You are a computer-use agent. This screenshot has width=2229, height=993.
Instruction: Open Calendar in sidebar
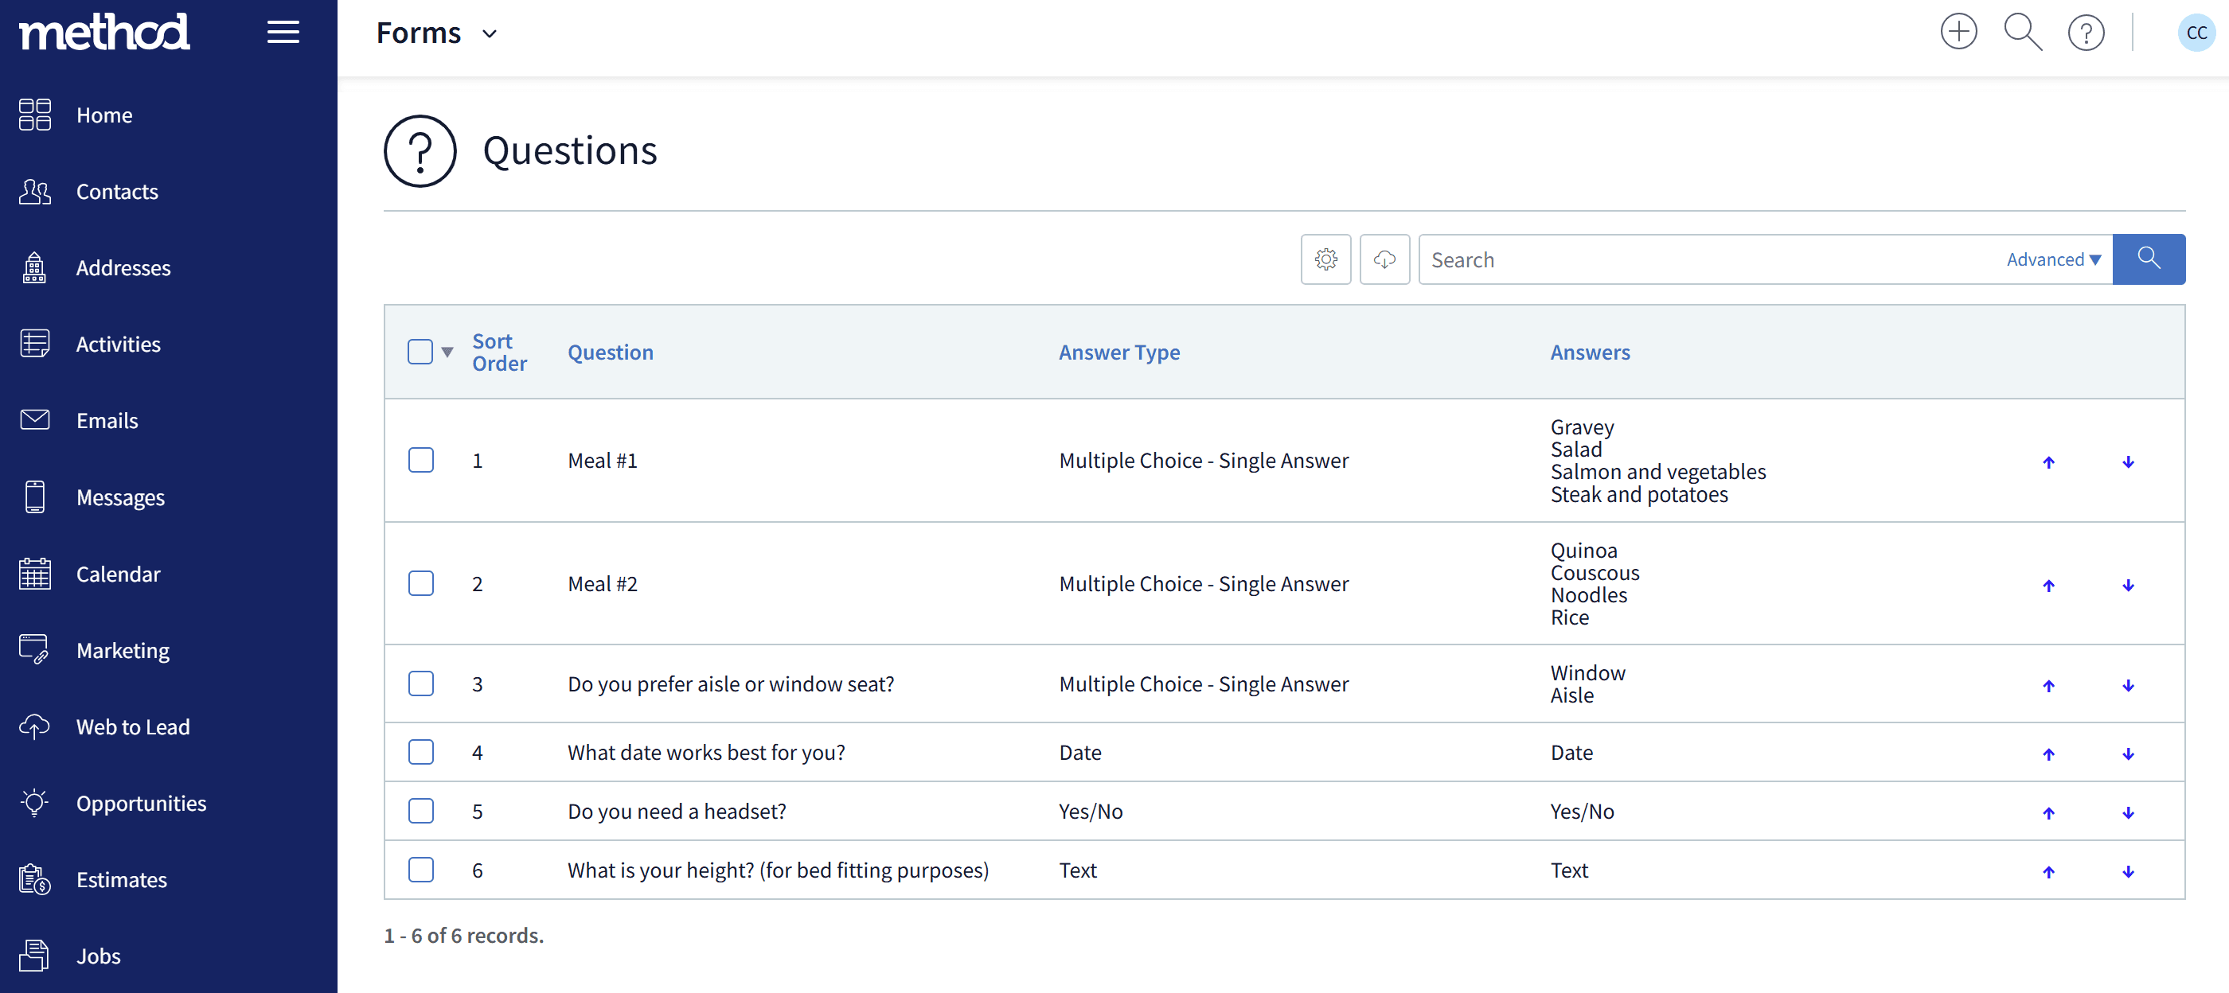click(118, 574)
